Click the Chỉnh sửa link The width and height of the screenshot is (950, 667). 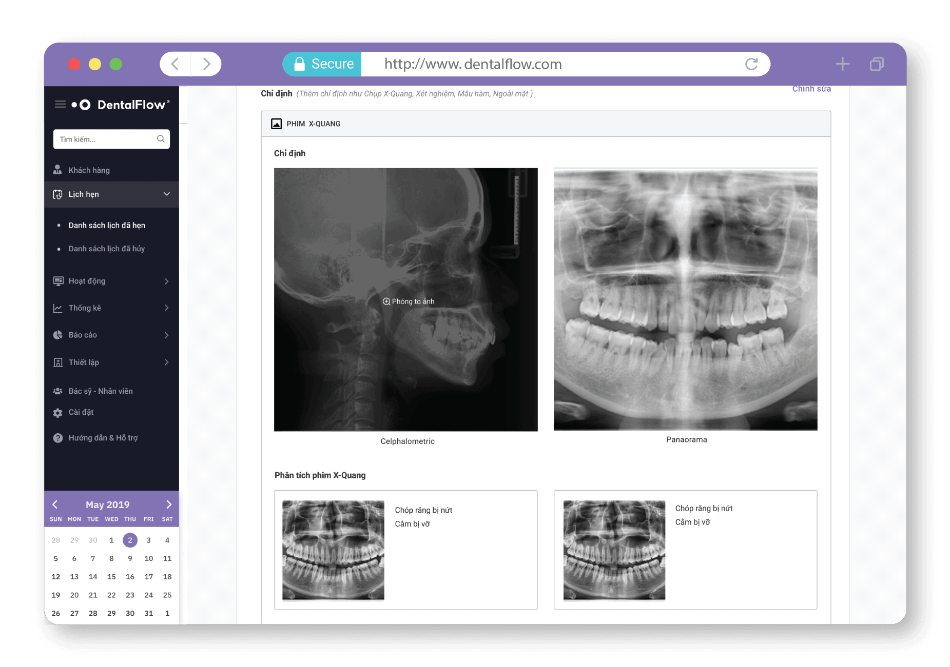point(811,89)
